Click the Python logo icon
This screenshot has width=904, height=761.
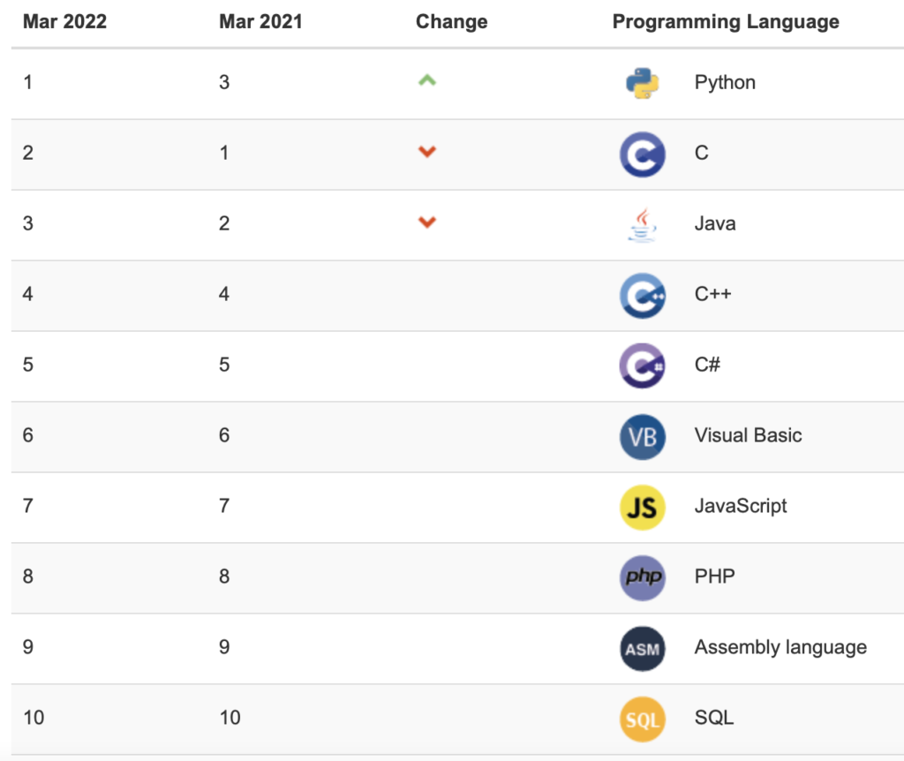(642, 83)
